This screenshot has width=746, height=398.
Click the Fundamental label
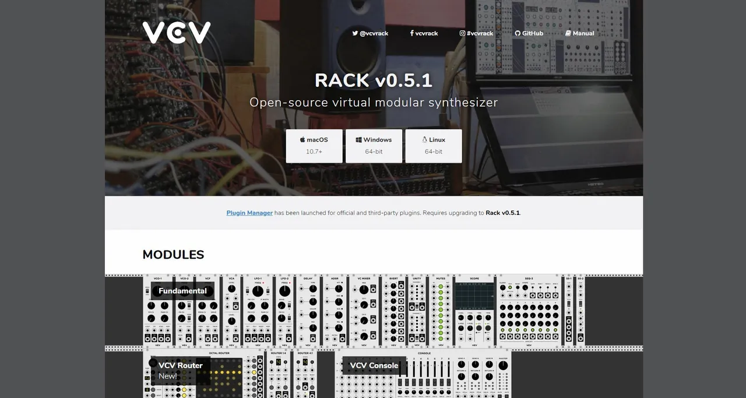coord(182,291)
